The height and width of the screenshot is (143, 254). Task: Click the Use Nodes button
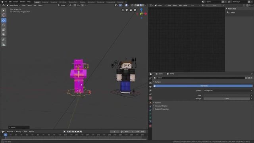(x=203, y=86)
